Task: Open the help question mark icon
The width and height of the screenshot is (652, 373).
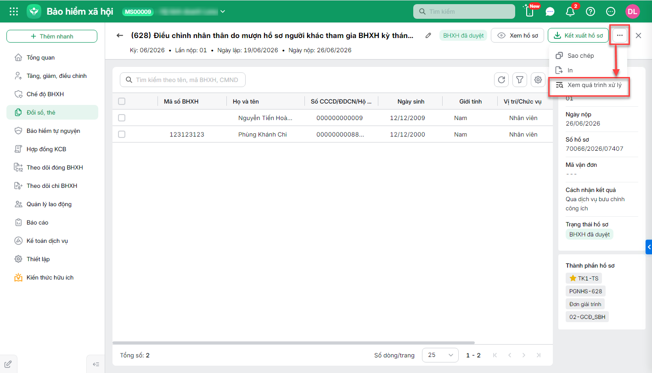Action: 590,12
